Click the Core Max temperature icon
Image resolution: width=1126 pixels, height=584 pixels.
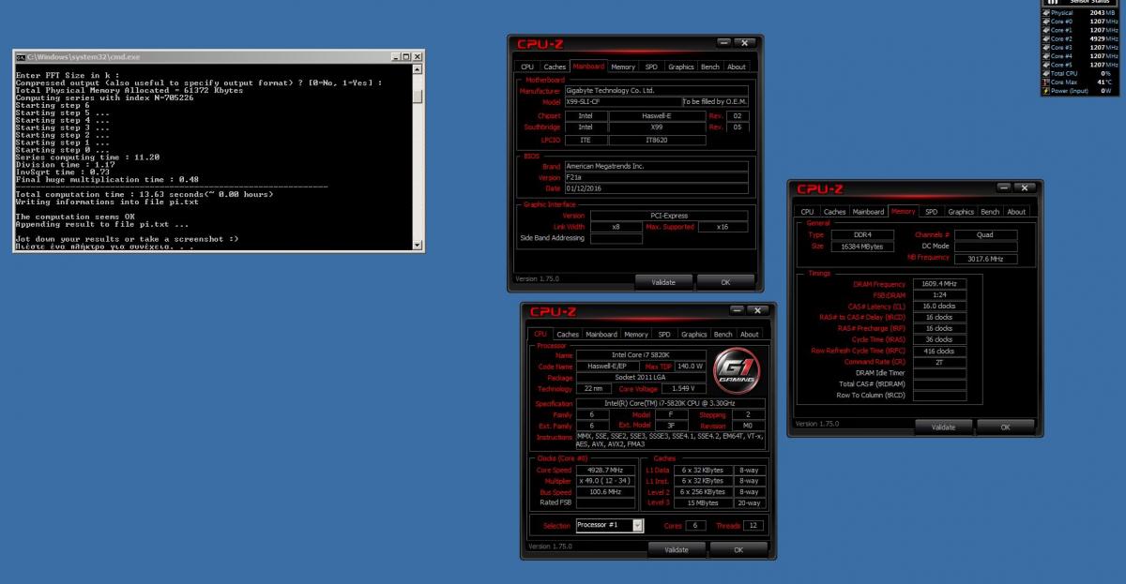1045,82
